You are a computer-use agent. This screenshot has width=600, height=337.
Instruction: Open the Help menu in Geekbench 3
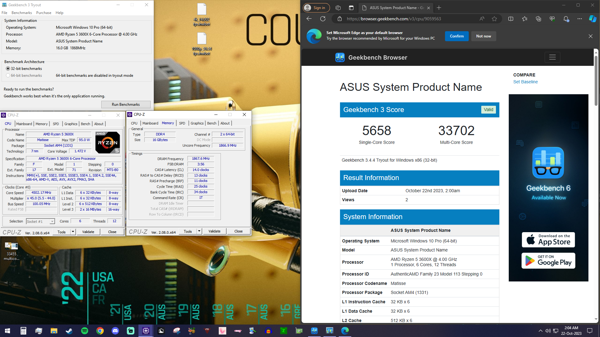point(59,13)
